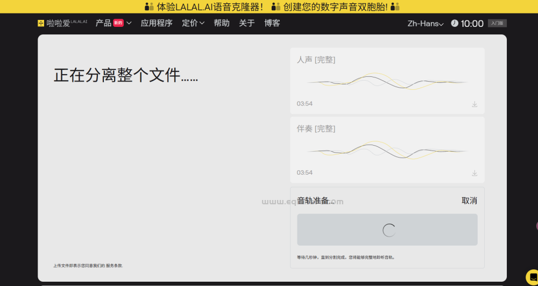Go to the 关于 page
The width and height of the screenshot is (538, 286).
coord(247,23)
